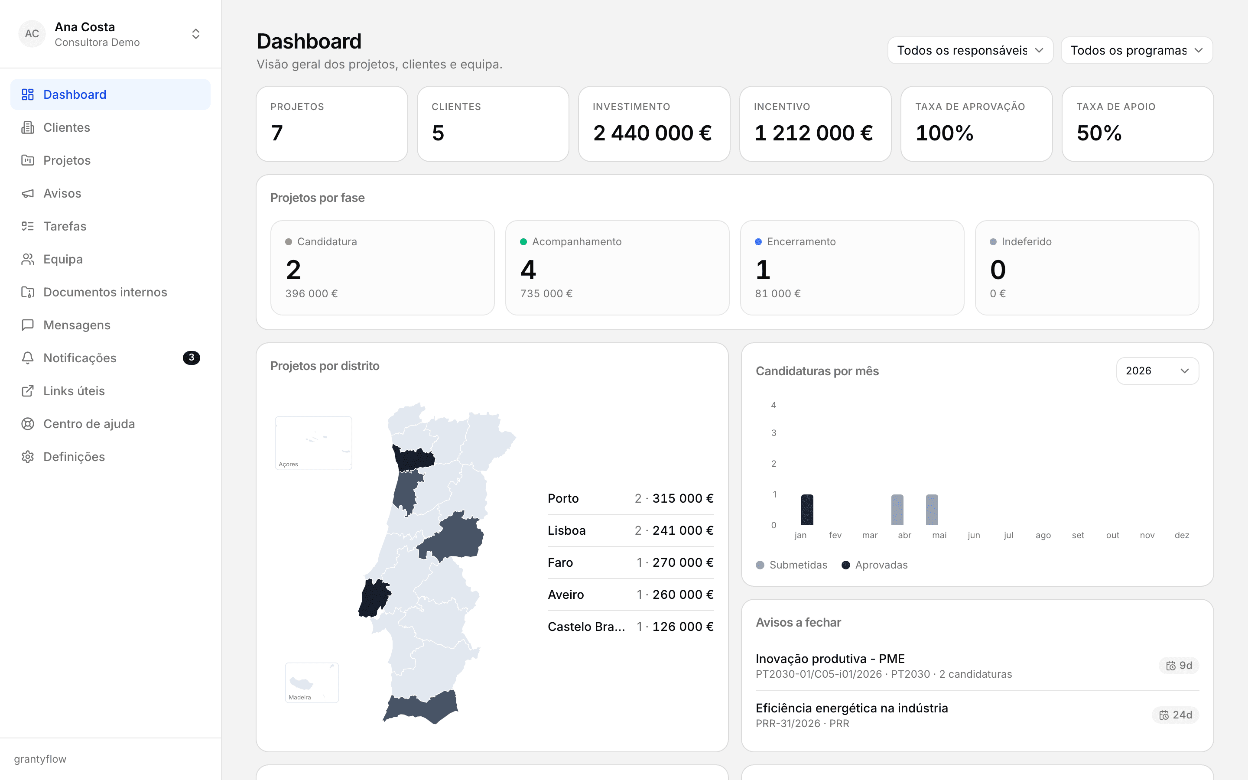Click the Centro de ajuda lifebuoy icon
The height and width of the screenshot is (780, 1248).
point(28,424)
